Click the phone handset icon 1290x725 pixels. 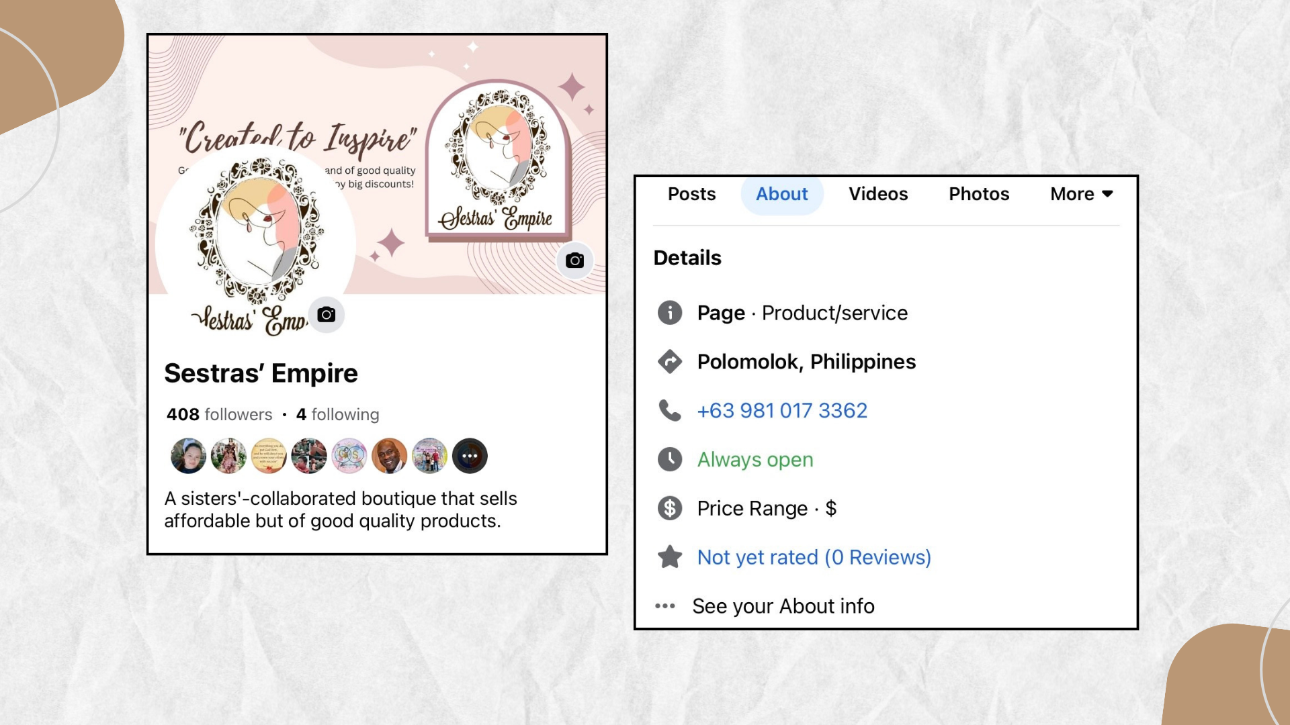coord(670,410)
